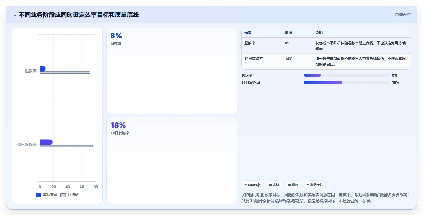Click the purple 30日复购率 actual bar
Image resolution: width=423 pixels, height=215 pixels.
[46, 142]
